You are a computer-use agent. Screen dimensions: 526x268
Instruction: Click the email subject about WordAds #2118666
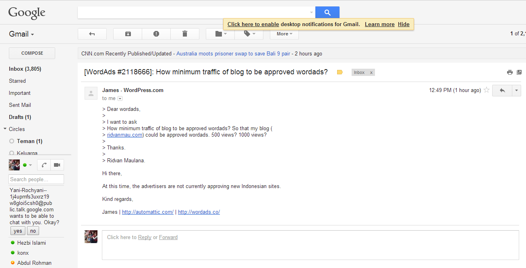(x=206, y=72)
